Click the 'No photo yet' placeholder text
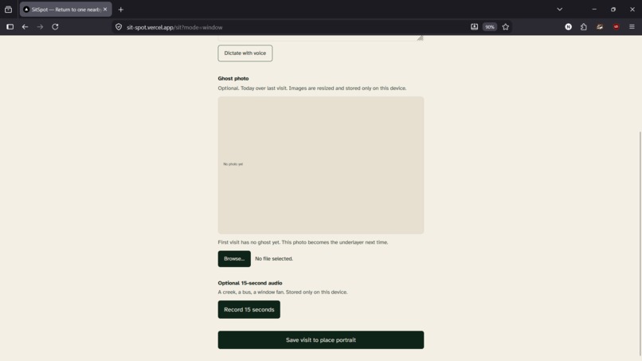The width and height of the screenshot is (642, 361). pyautogui.click(x=233, y=164)
